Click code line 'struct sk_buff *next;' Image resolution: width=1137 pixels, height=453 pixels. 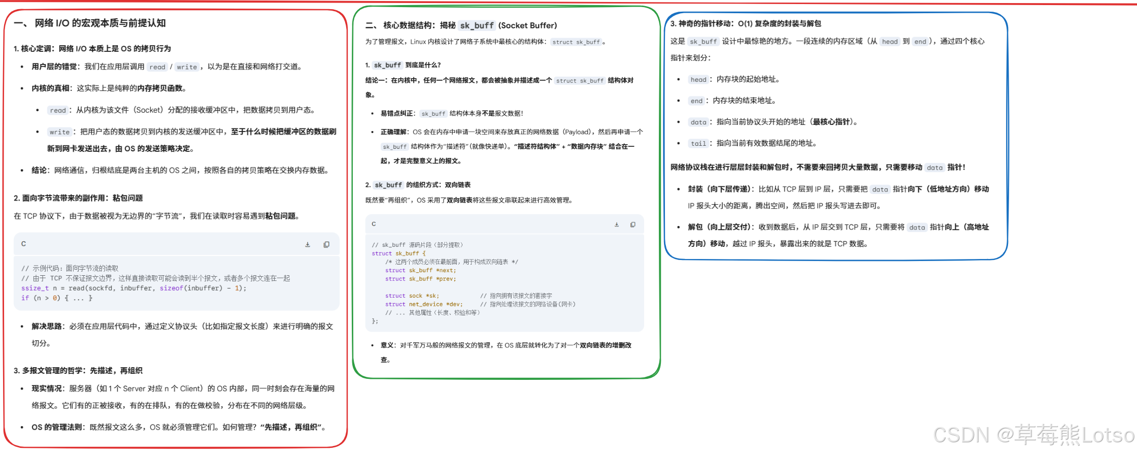420,270
